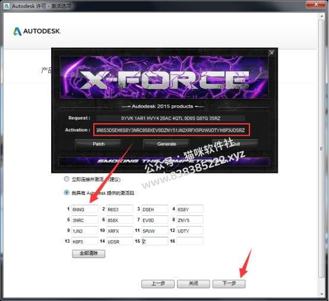Select the 我具有 Autodesk 提供的激活码 radio option

coord(67,193)
